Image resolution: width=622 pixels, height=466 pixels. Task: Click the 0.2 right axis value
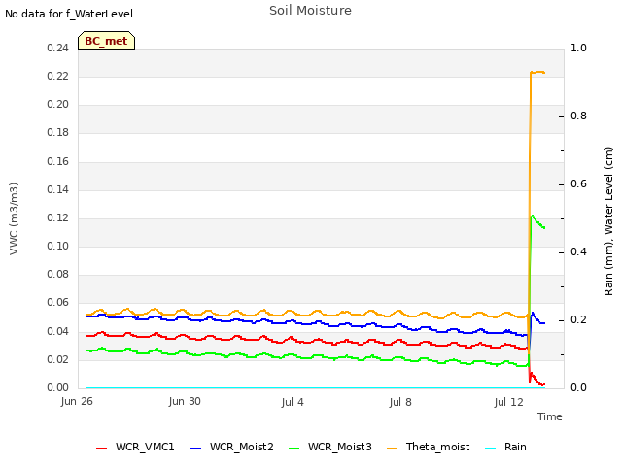579,320
